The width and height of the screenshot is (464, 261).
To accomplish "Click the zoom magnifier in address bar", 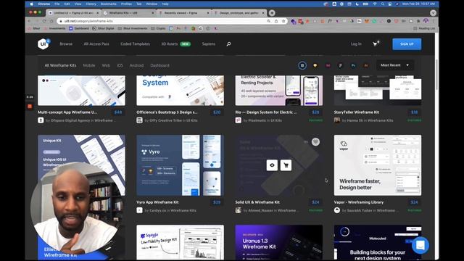I will (x=269, y=21).
